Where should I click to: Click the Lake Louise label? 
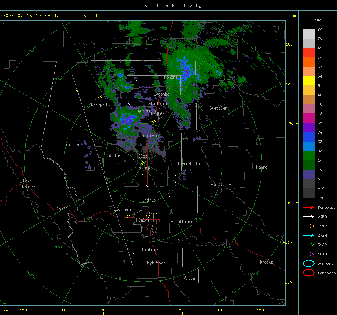(x=29, y=184)
